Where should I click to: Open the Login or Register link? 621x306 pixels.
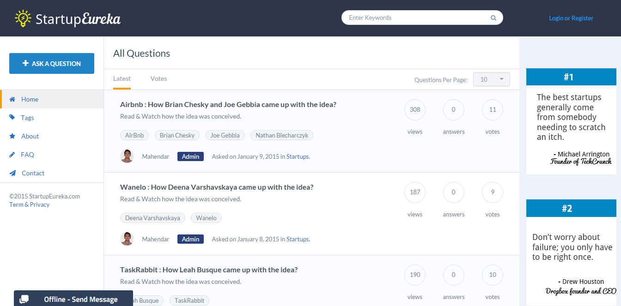(x=571, y=18)
